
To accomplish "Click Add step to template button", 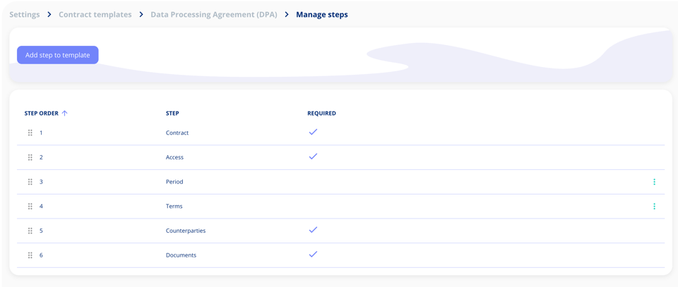I will (x=57, y=55).
